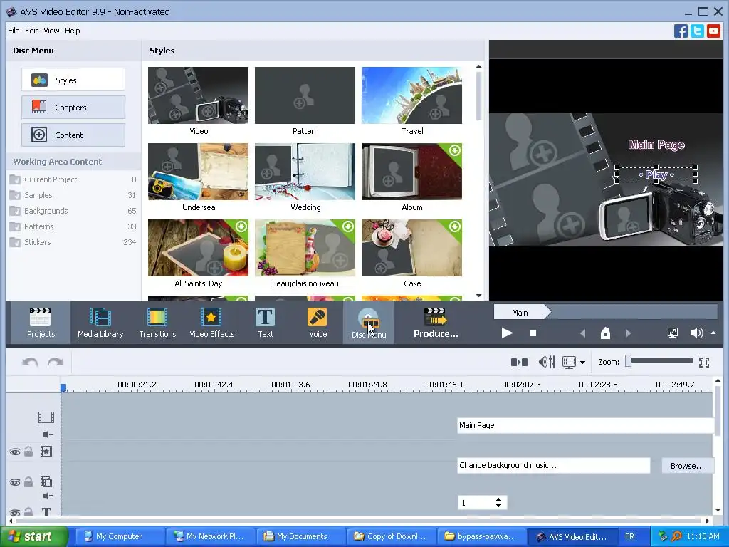Choose the All Saints' Day style thumbnail
The width and height of the screenshot is (729, 547).
tap(198, 248)
